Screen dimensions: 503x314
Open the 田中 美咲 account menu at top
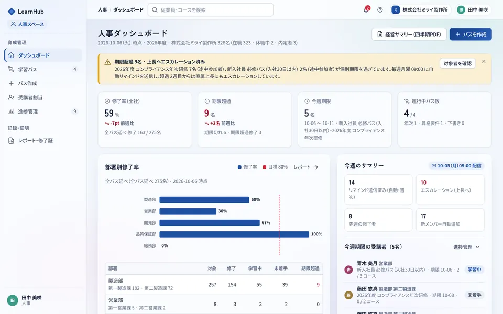(x=474, y=10)
